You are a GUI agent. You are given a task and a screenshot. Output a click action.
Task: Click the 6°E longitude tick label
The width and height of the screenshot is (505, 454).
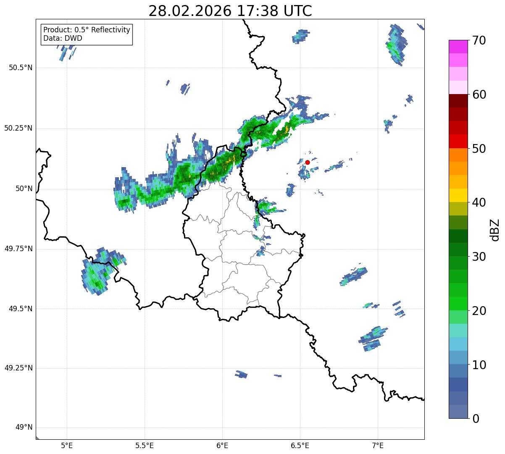coord(222,446)
